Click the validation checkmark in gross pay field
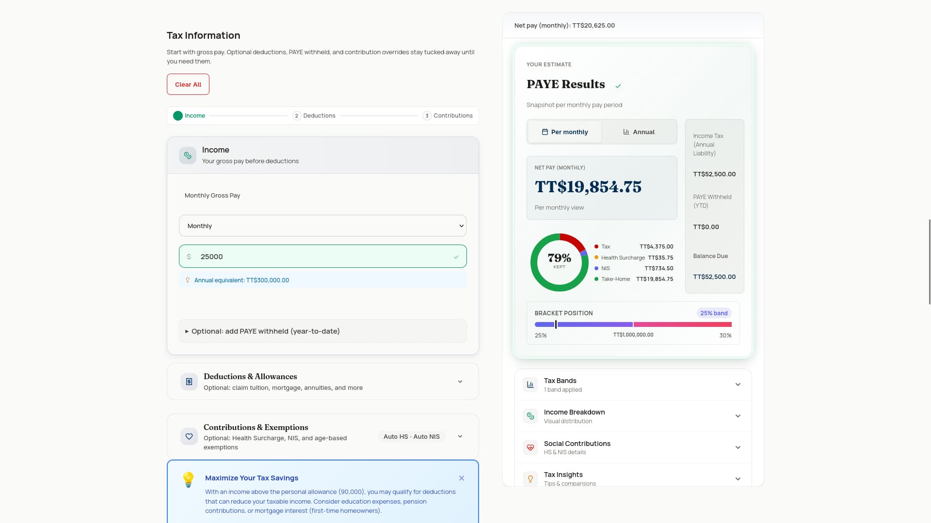This screenshot has width=931, height=523. [456, 257]
